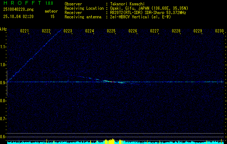
Task: Click the meteor count 15
Action: click(52, 17)
